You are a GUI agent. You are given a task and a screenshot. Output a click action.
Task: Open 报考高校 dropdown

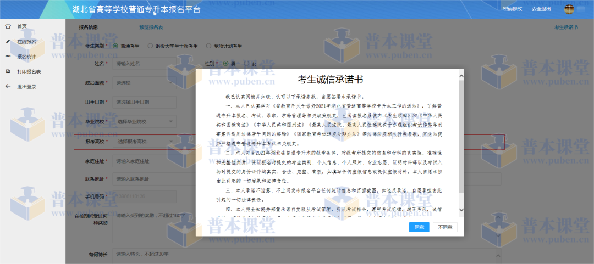click(144, 142)
